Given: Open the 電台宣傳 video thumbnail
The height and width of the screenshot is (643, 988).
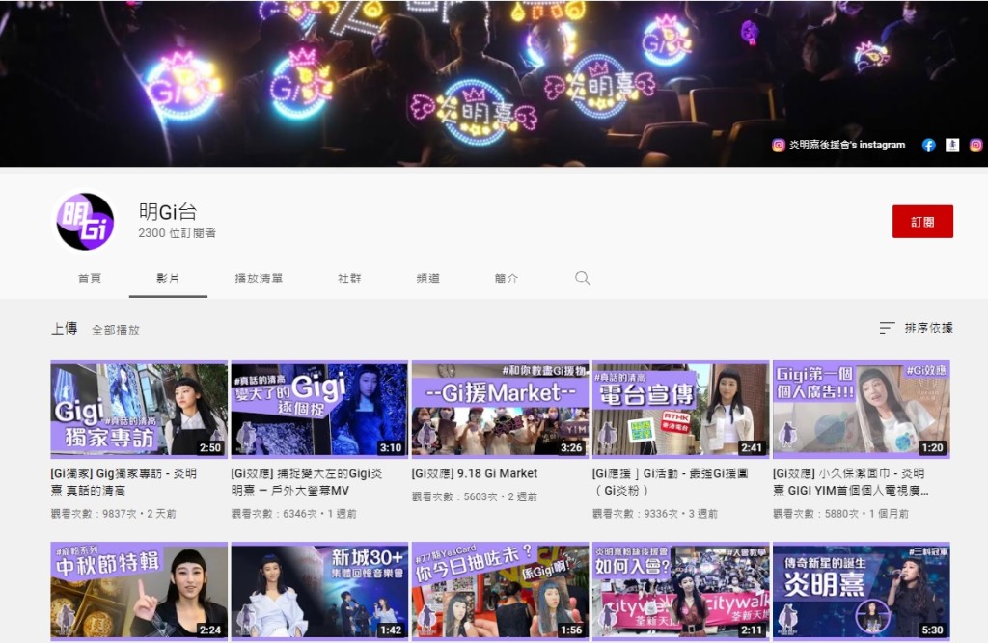Looking at the screenshot, I should pos(680,409).
